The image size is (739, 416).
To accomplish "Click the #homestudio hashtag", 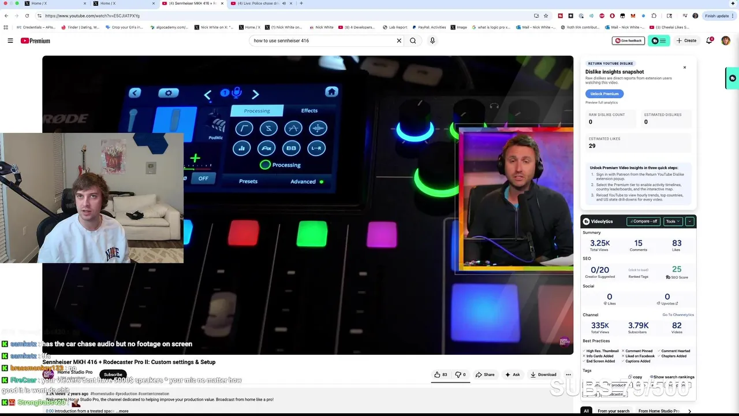I will [x=102, y=393].
